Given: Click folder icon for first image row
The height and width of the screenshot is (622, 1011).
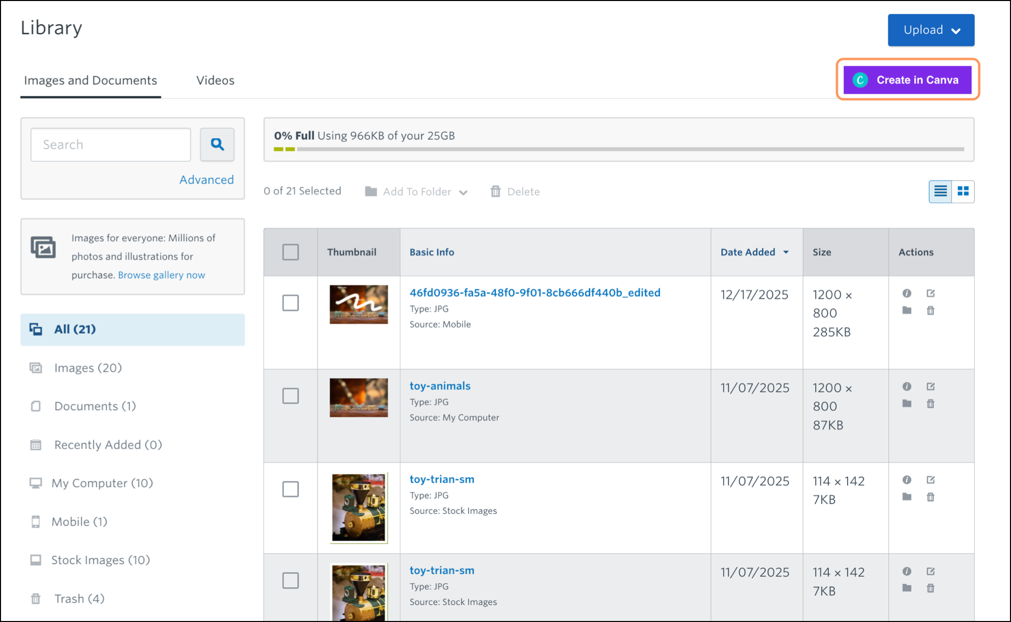Looking at the screenshot, I should pyautogui.click(x=907, y=310).
